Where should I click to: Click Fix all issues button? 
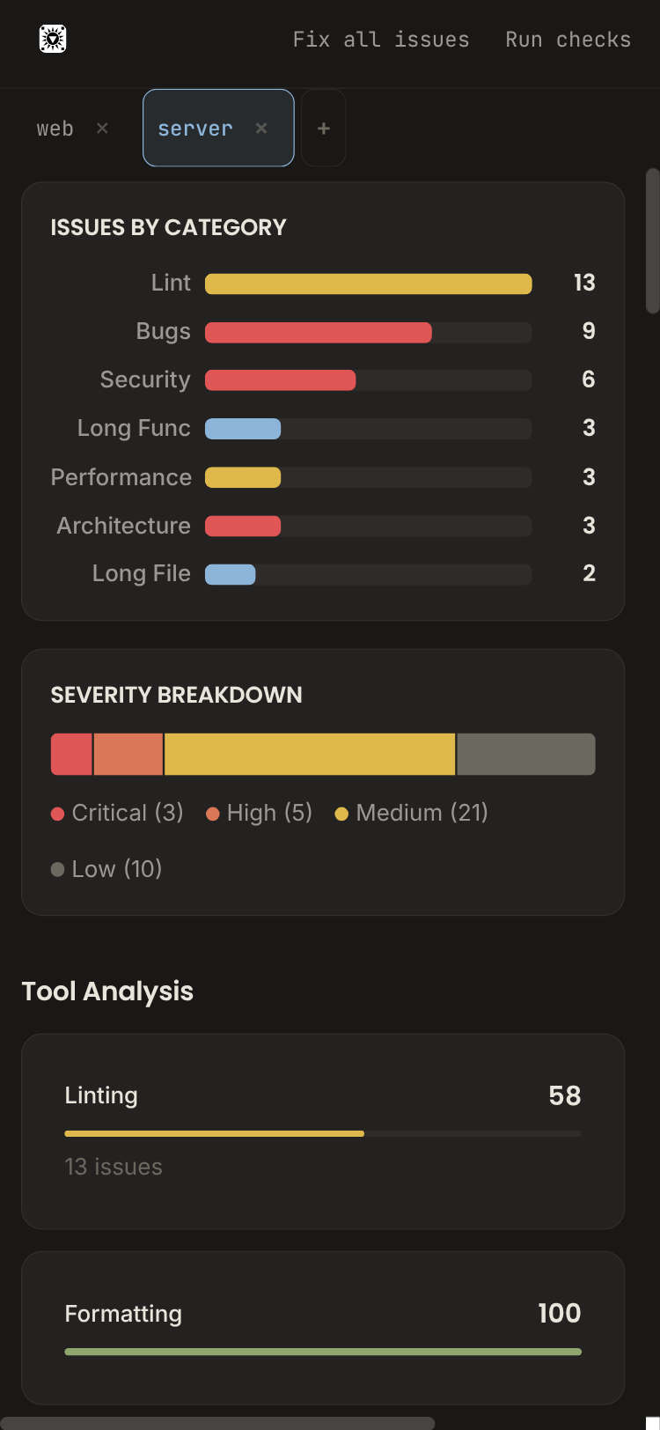coord(381,40)
